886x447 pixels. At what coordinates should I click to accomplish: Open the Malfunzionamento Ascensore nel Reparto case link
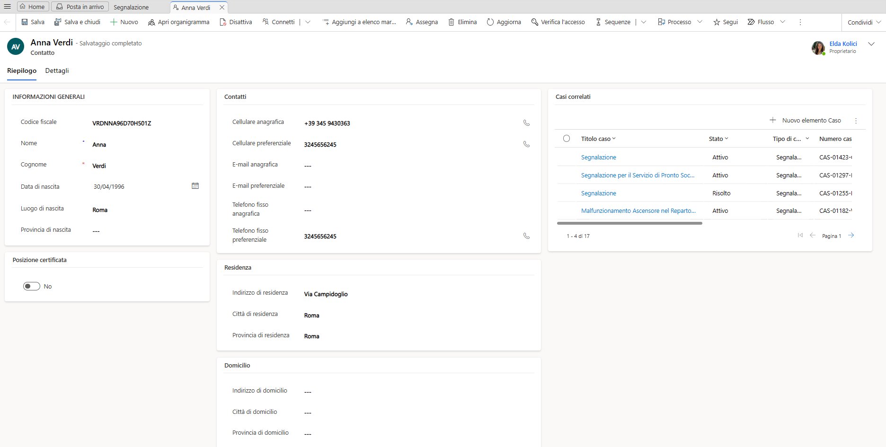click(638, 211)
